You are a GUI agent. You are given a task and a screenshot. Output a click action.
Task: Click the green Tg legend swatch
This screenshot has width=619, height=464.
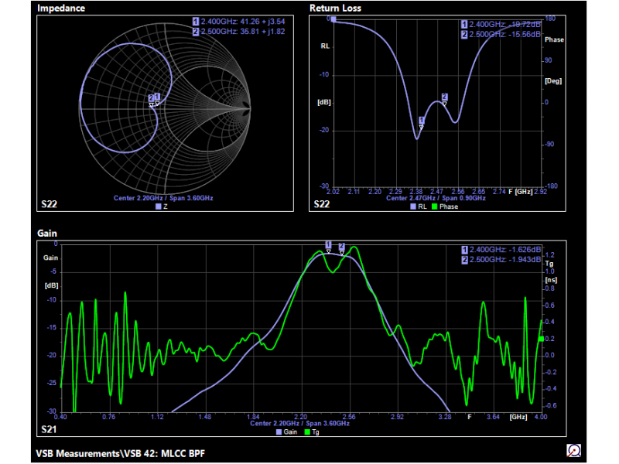(x=306, y=432)
